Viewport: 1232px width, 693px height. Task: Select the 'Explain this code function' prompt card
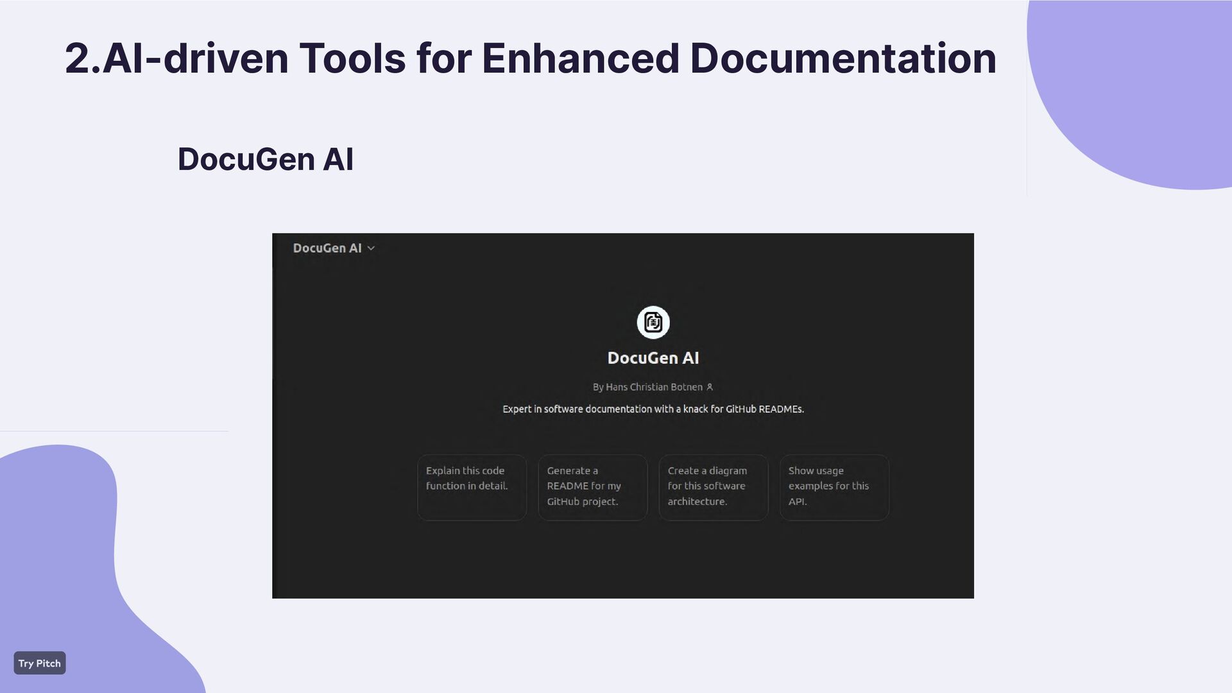point(472,487)
